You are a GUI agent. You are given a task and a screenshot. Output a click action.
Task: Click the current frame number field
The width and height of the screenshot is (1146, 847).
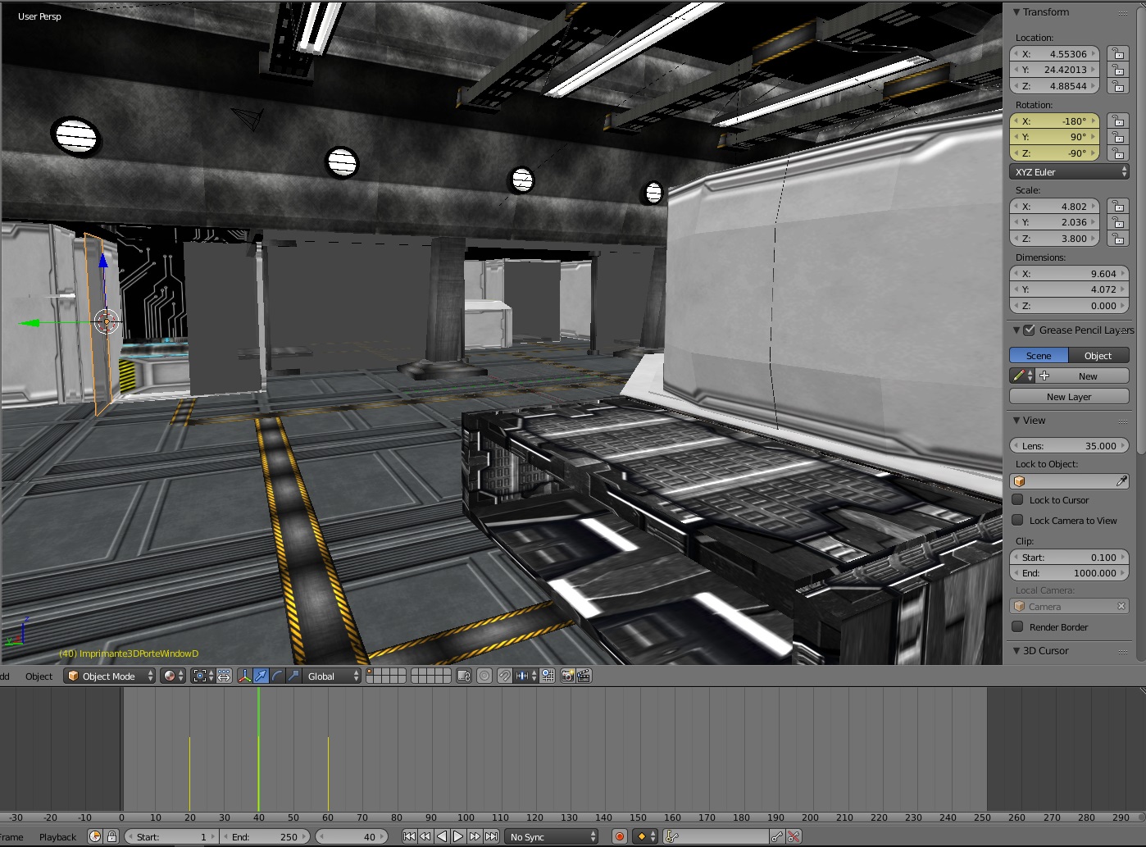[x=352, y=836]
